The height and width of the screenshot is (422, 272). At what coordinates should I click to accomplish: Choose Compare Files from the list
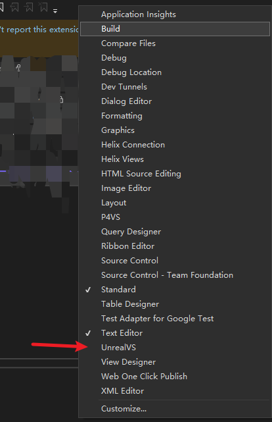click(x=175, y=43)
